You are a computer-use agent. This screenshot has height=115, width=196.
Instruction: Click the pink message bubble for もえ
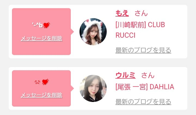(41, 31)
